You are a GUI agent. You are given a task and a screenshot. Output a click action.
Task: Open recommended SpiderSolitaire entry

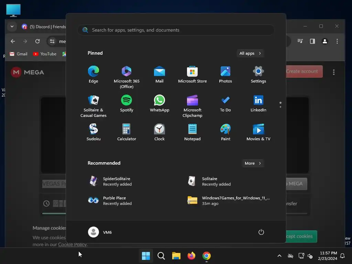pyautogui.click(x=110, y=181)
